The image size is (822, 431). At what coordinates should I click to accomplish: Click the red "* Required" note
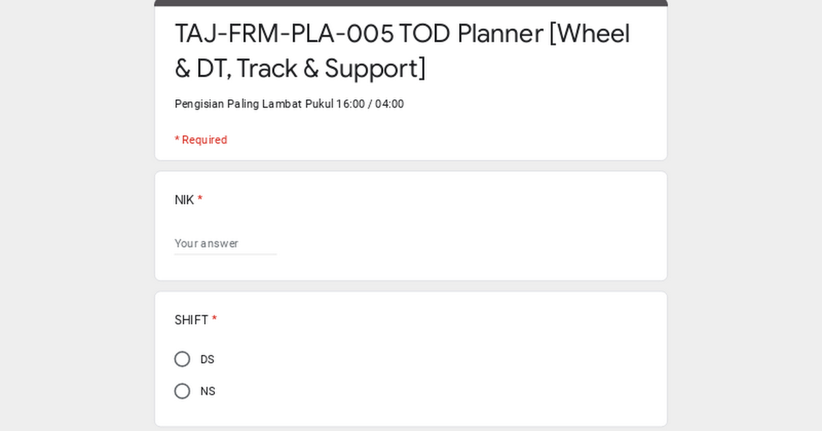click(201, 140)
